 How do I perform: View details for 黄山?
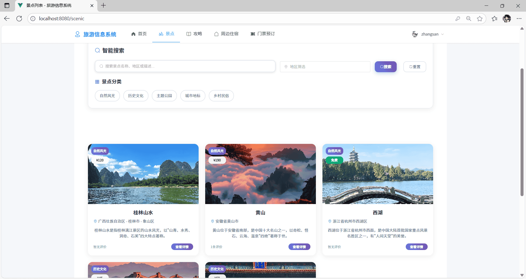299,247
